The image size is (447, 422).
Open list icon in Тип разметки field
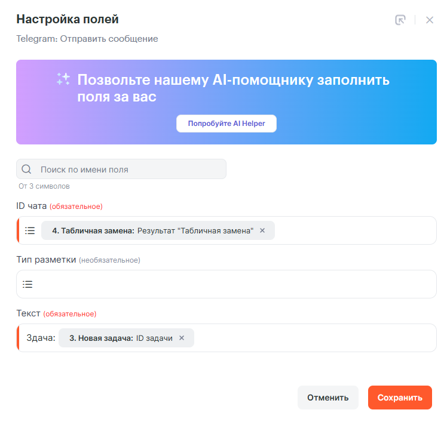point(27,284)
